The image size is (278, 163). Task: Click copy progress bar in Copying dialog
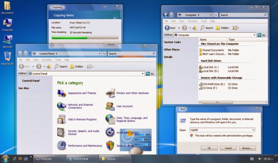[x=85, y=37]
